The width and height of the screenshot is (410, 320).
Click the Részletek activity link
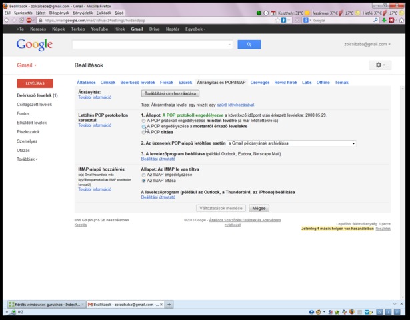coord(383,229)
